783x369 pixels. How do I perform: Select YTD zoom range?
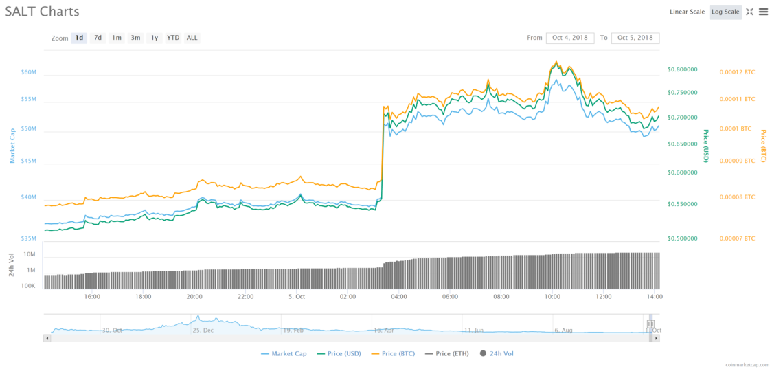click(x=173, y=38)
